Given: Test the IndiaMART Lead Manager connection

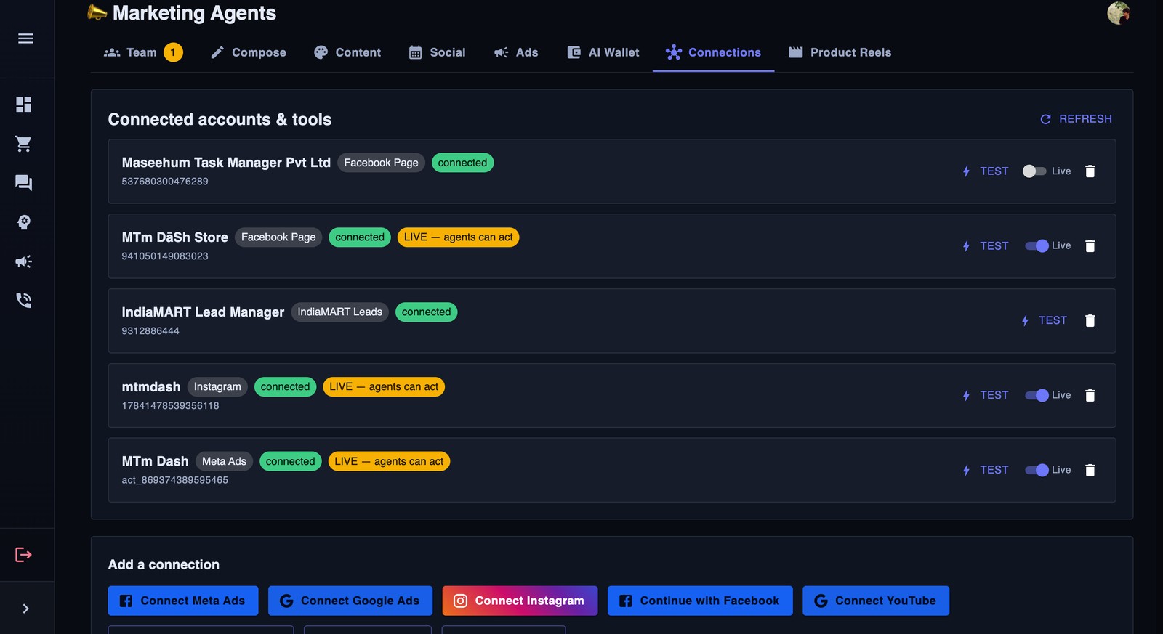Looking at the screenshot, I should click(x=1045, y=321).
